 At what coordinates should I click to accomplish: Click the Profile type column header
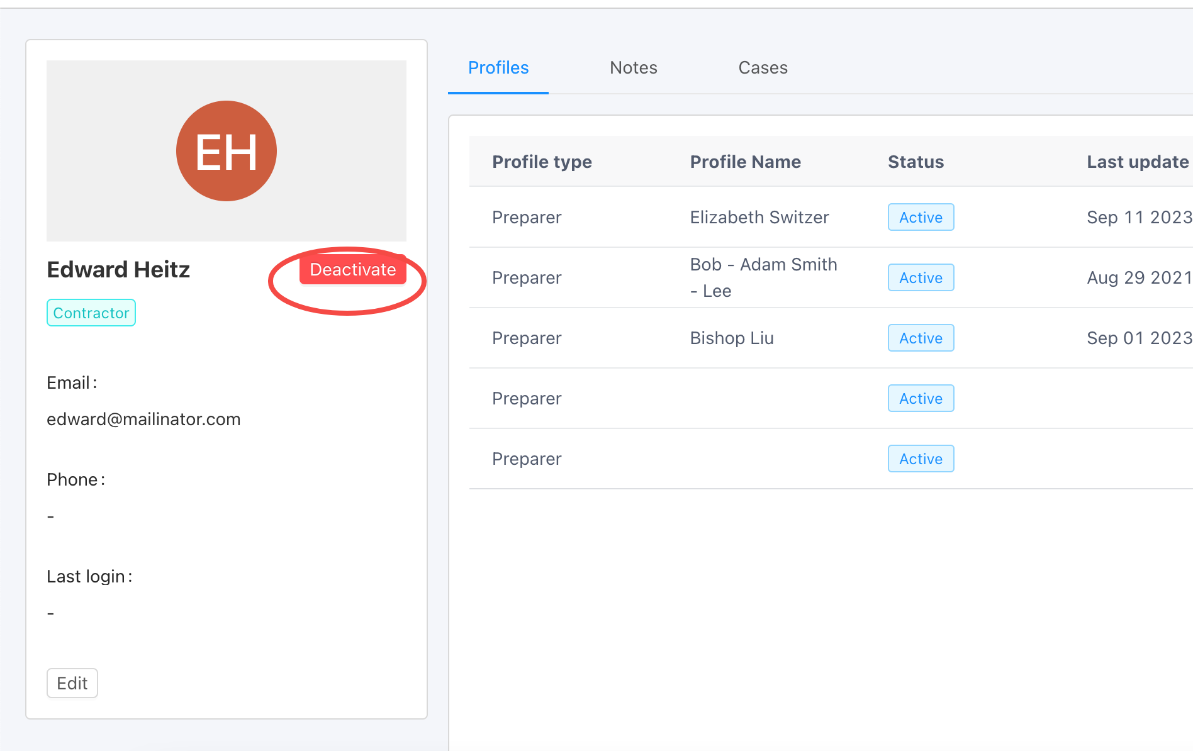pyautogui.click(x=542, y=162)
